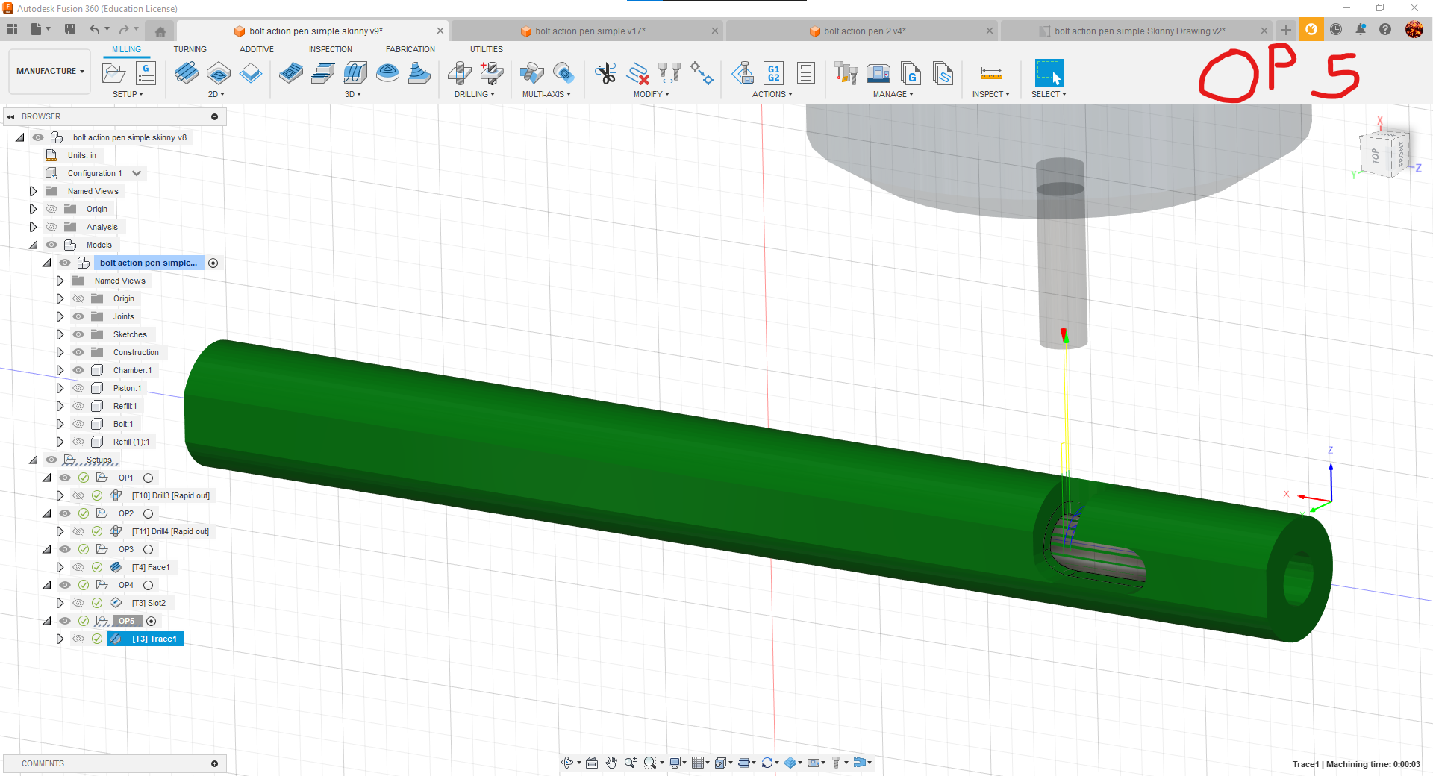
Task: Expand the [T10] Drill3 operation
Action: pyautogui.click(x=60, y=495)
